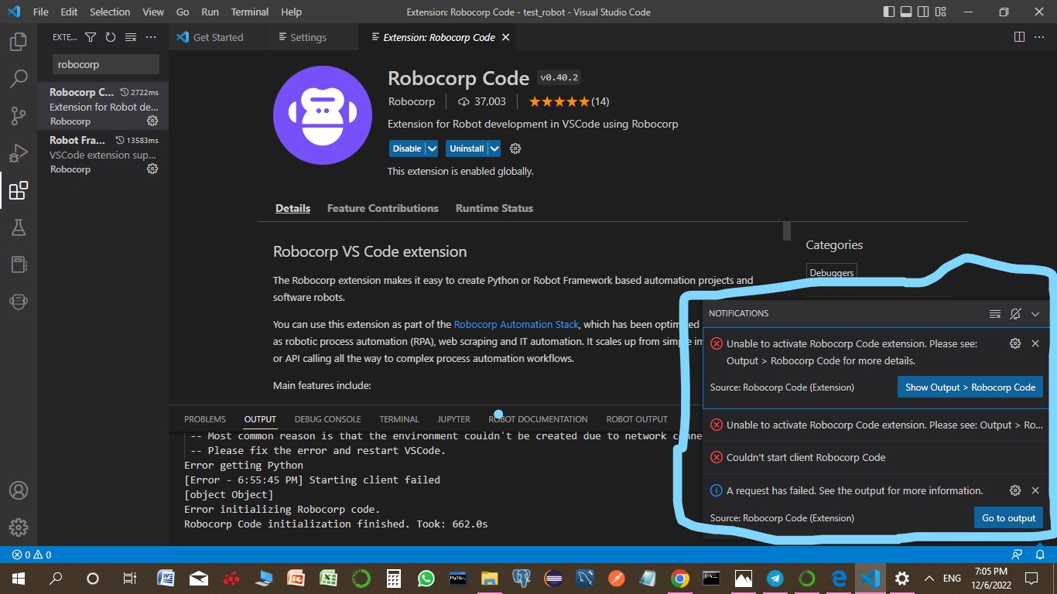Open the Explorer view in activity bar
The image size is (1057, 594).
point(19,43)
